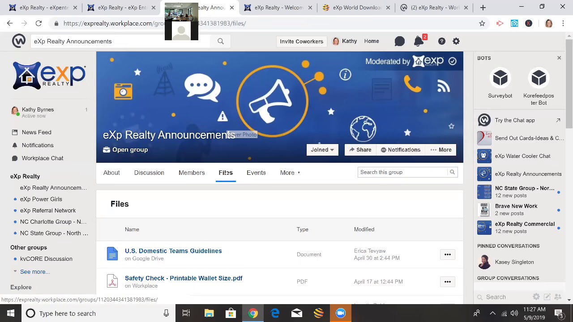
Task: Open Chrome menu with three dots
Action: 563,23
